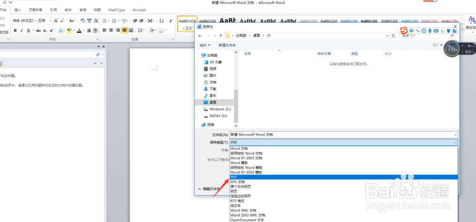Toggle bold formatting in Word ribbon
Screen dimensions: 476x222
click(15, 30)
